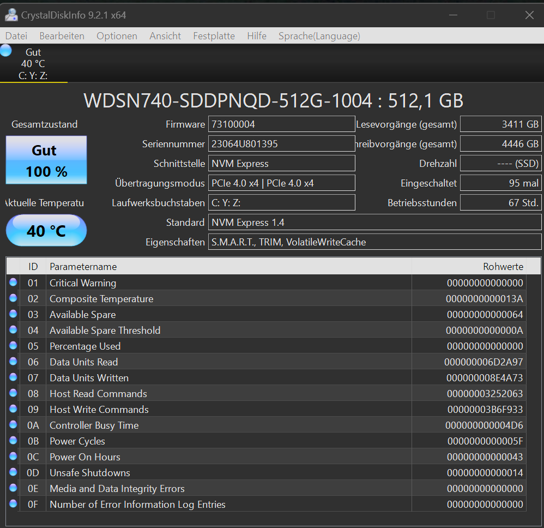Select the Controller Busy Time parameter name
Screen dimensions: 544x528
click(94, 425)
